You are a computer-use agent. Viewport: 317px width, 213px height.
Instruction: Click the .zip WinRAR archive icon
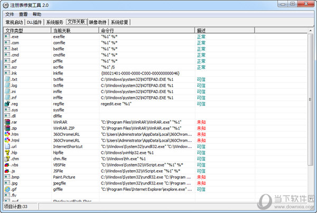coord(7,128)
